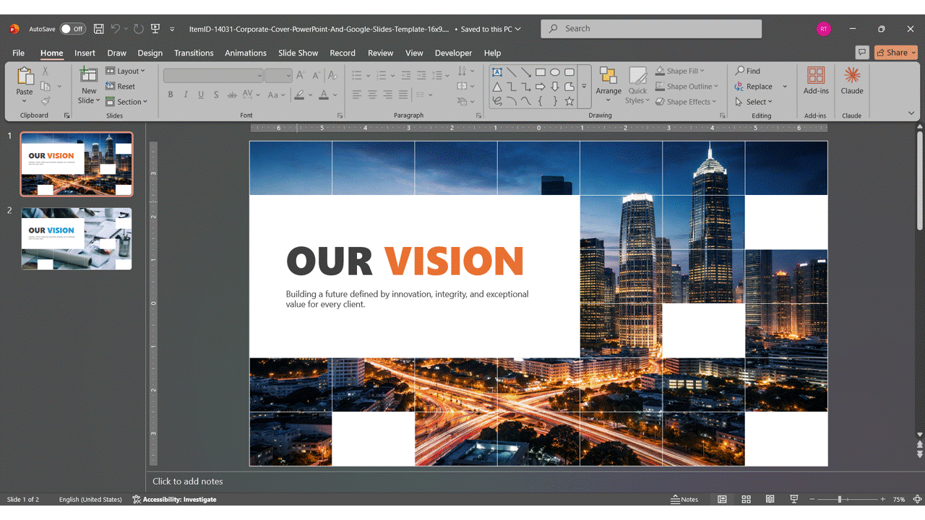Click the Replace button
Screen dimensions: 925x520
coord(754,87)
